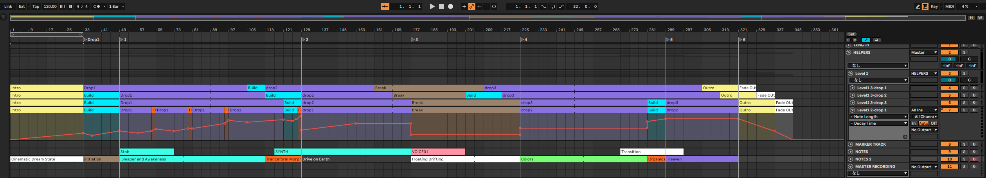The height and width of the screenshot is (178, 986).
Task: Switch monitor to Off on Level1 2-drop 1
Action: click(x=934, y=123)
